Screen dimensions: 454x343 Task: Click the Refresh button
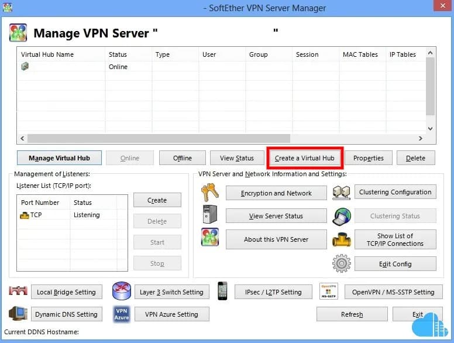click(x=352, y=314)
